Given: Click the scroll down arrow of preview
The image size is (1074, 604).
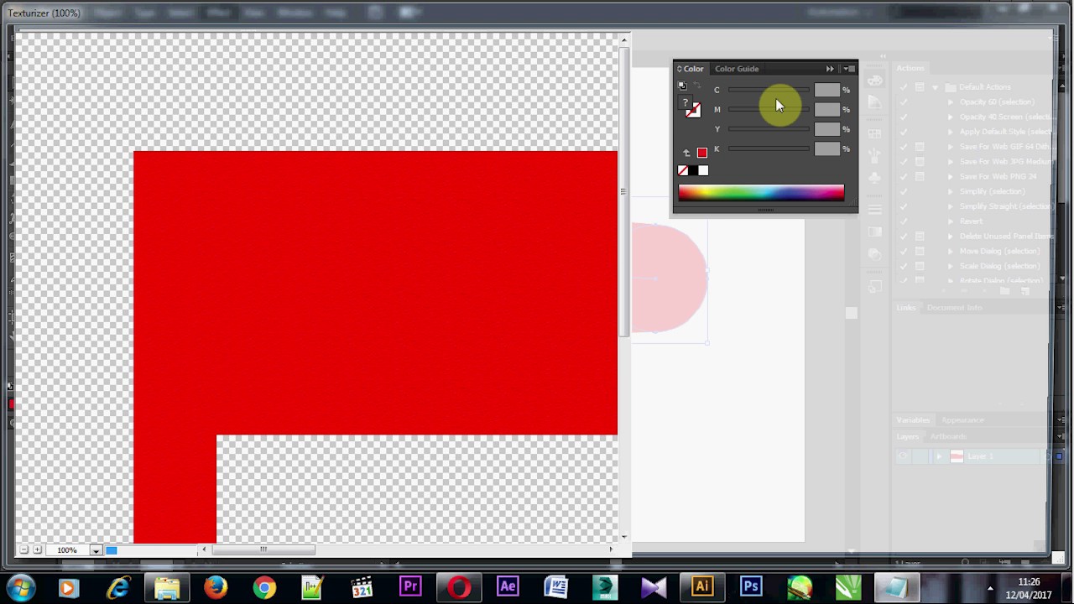Looking at the screenshot, I should [x=623, y=537].
